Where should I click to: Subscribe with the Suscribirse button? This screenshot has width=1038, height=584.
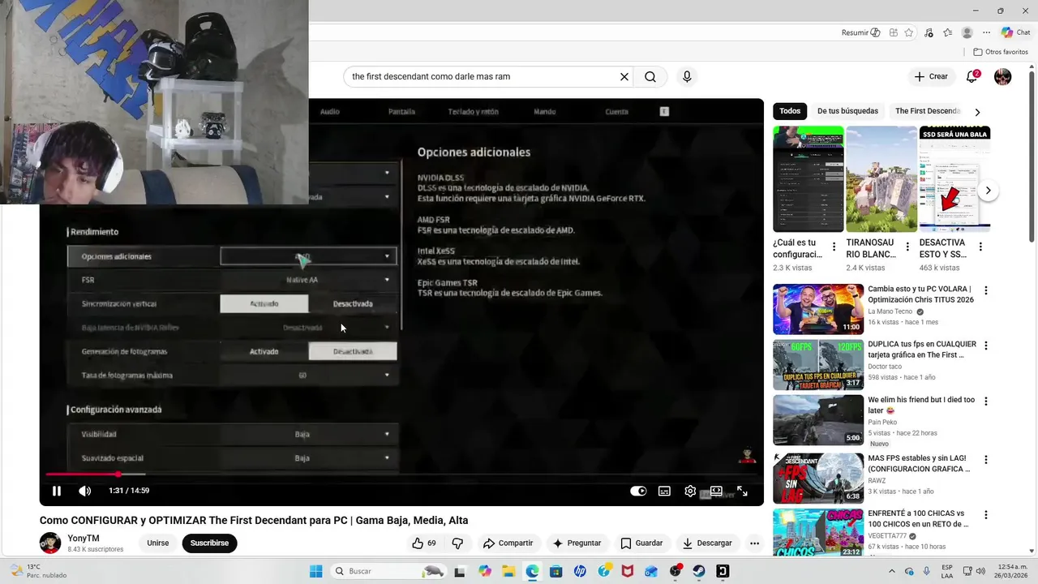209,543
